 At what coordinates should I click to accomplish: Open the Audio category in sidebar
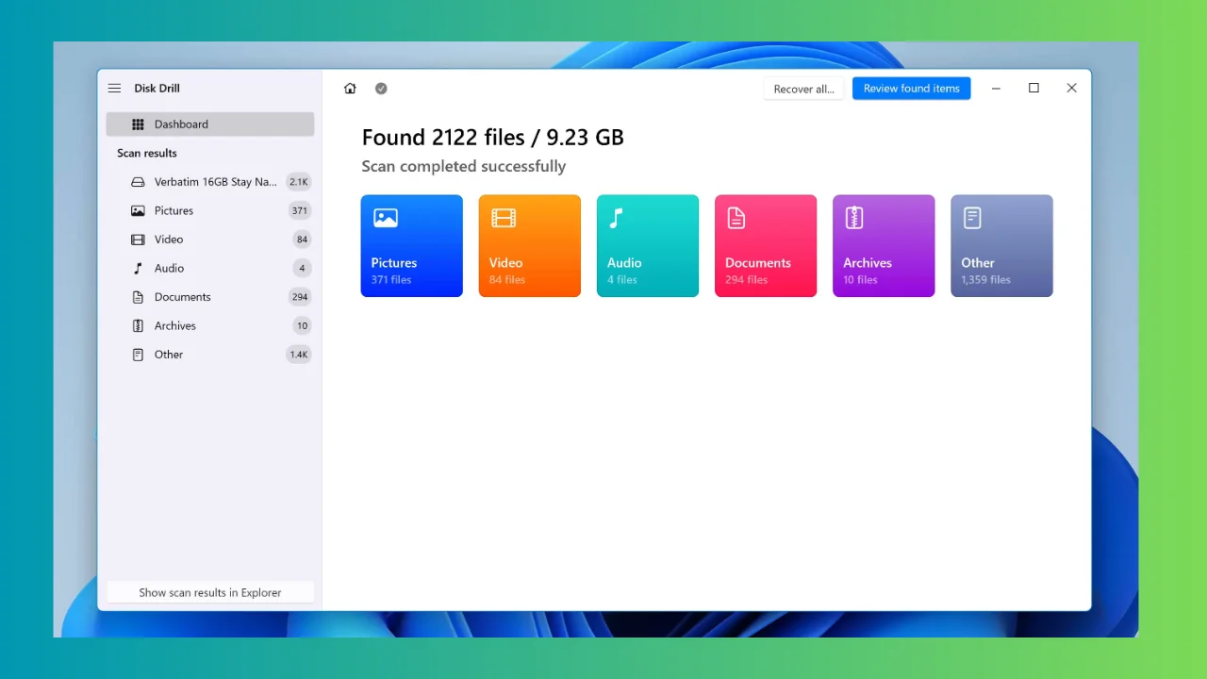(210, 269)
